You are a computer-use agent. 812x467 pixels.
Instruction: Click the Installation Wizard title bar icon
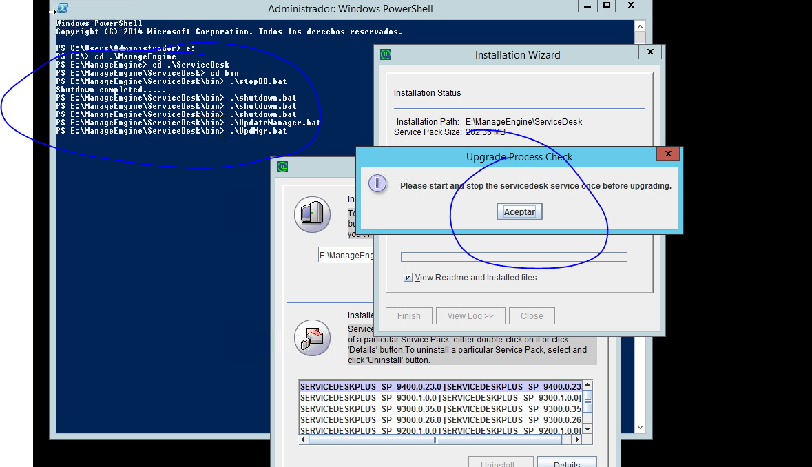click(386, 54)
